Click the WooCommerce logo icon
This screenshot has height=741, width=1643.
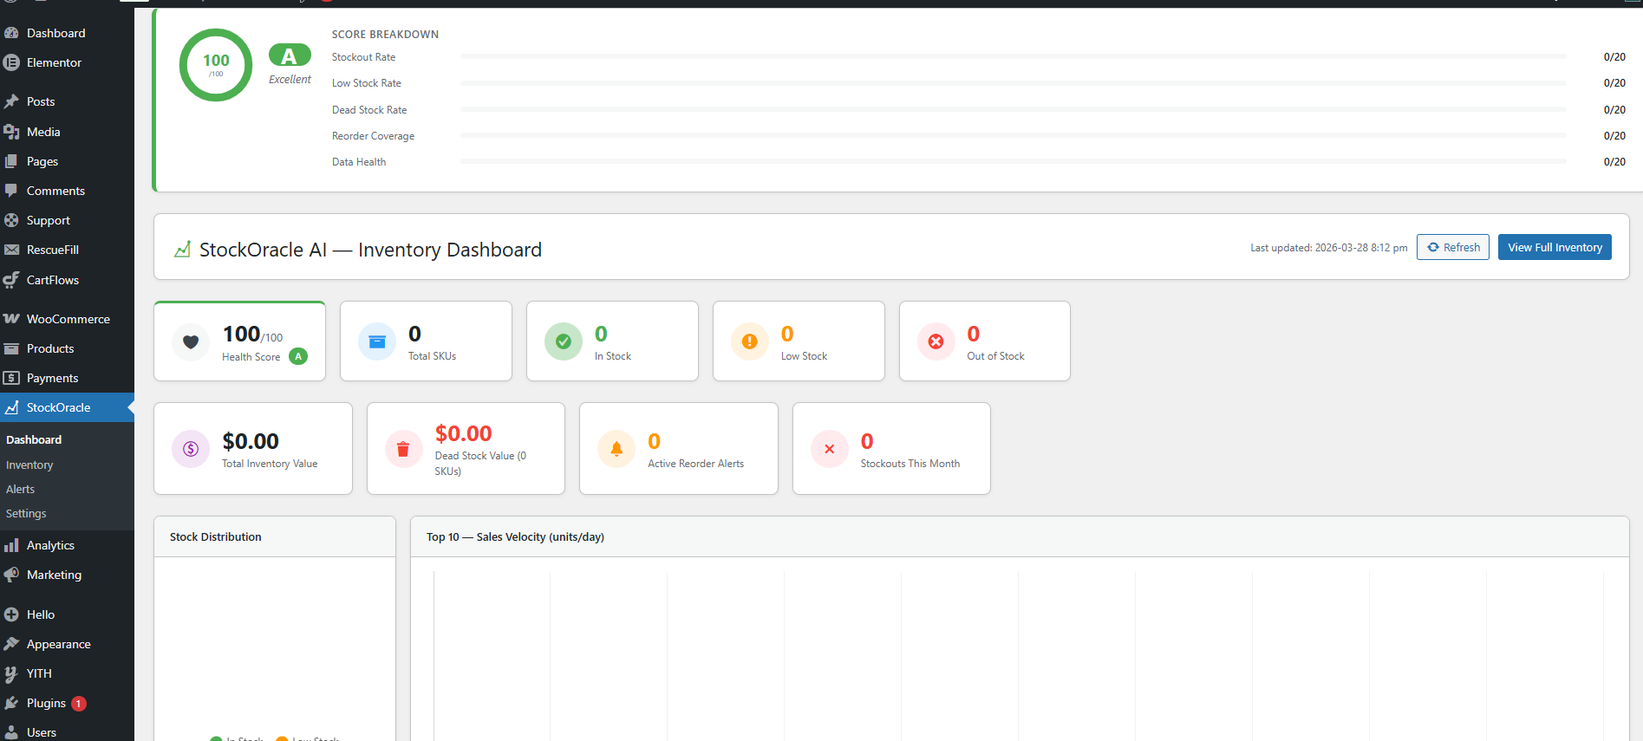(x=11, y=319)
